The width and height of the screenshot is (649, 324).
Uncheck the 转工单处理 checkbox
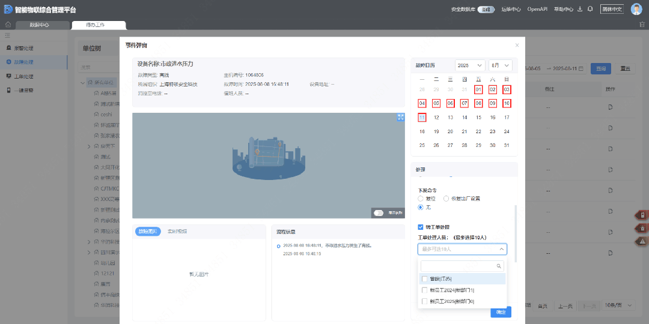point(421,227)
